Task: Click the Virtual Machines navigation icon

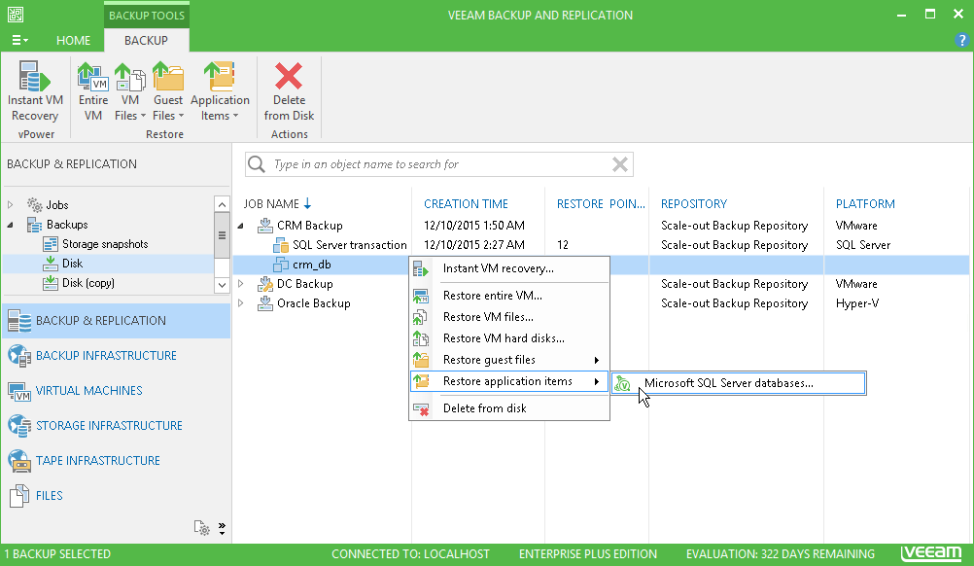Action: click(21, 391)
